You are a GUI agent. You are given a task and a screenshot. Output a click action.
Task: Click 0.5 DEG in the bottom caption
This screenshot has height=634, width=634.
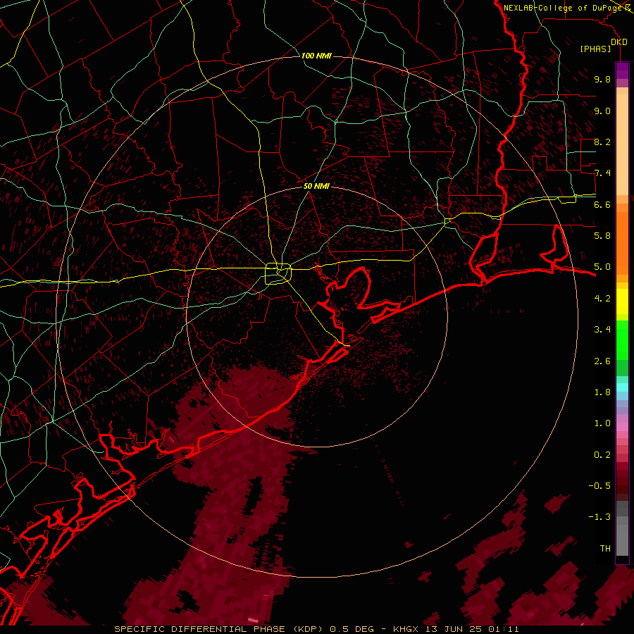352,629
